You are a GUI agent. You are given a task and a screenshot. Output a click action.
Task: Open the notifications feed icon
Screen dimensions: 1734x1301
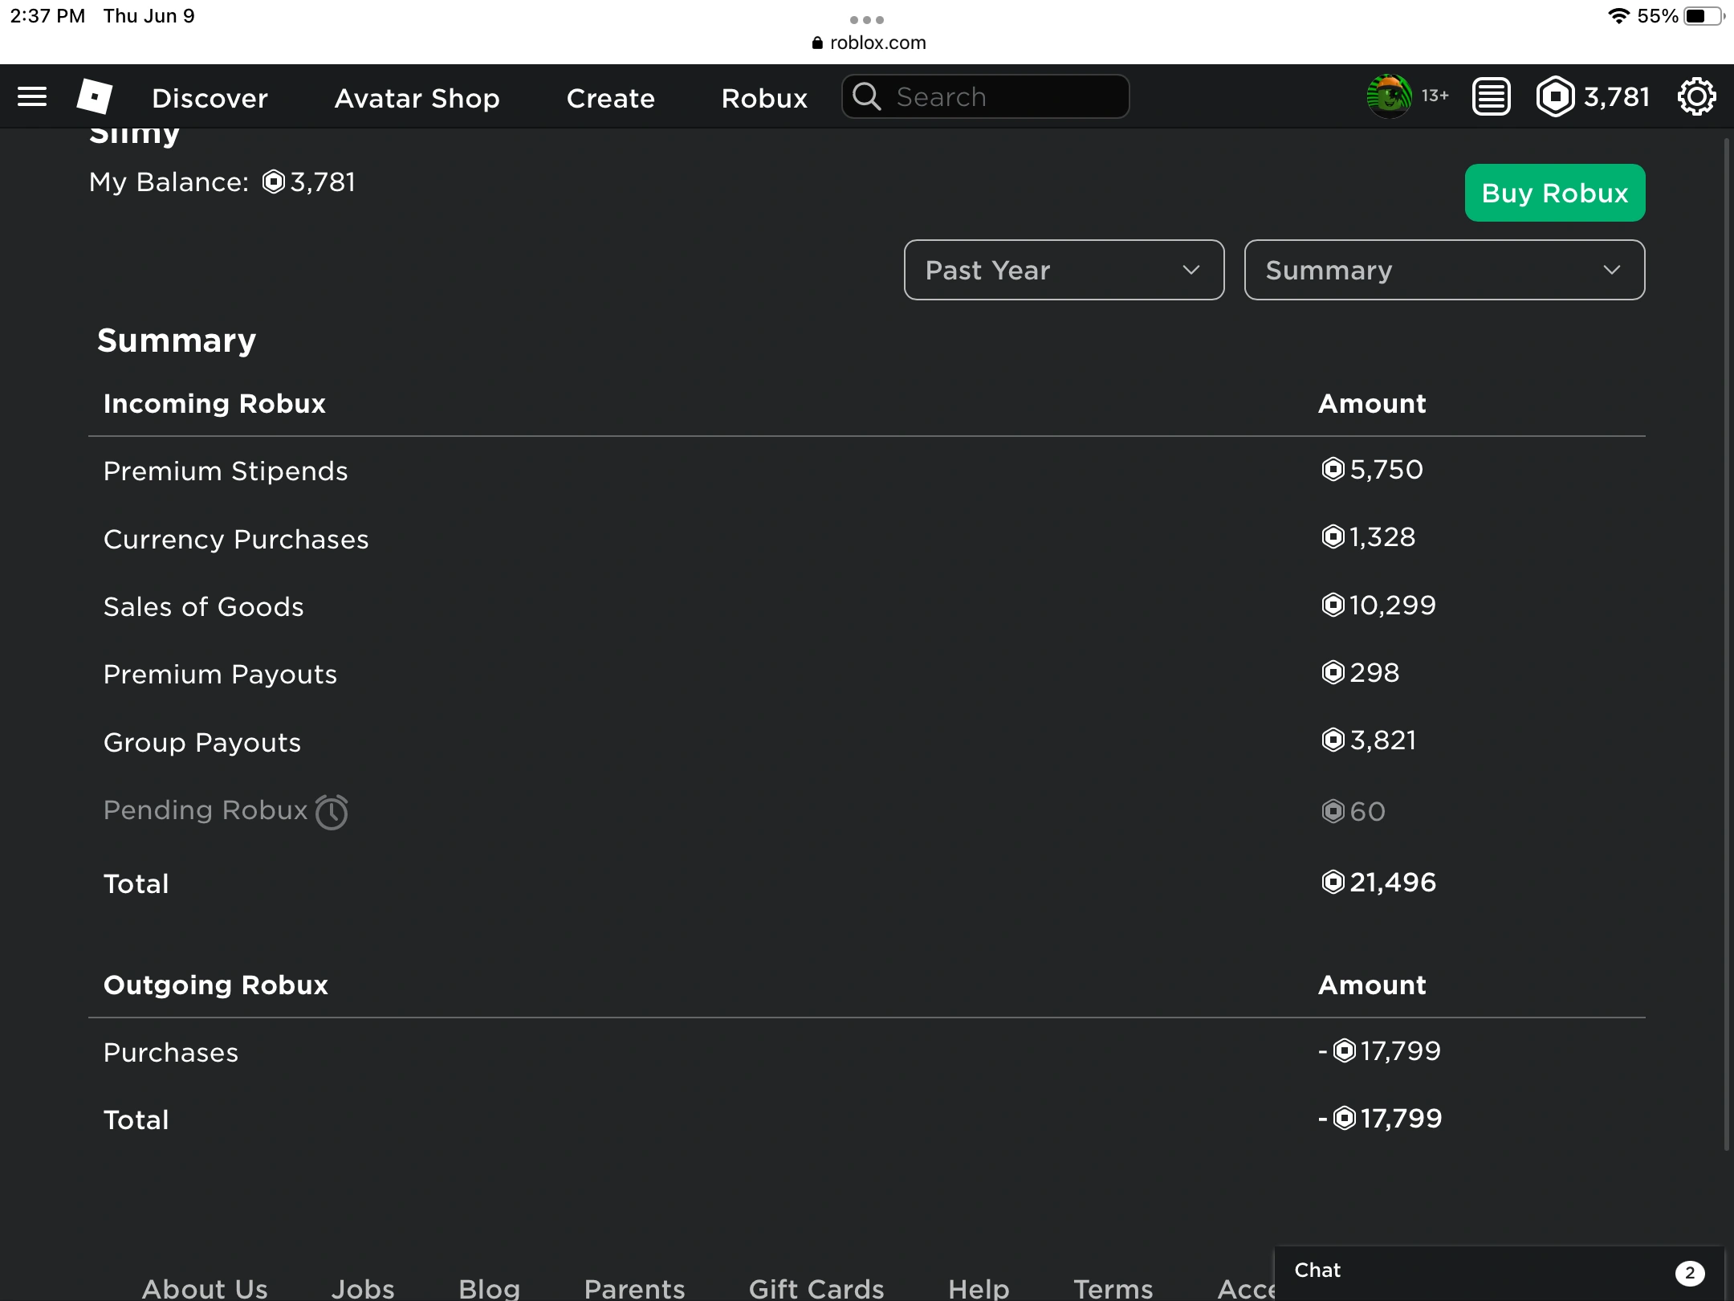pos(1491,97)
